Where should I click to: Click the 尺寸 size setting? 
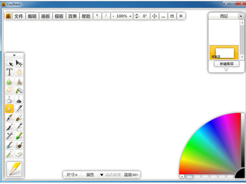tap(72, 175)
